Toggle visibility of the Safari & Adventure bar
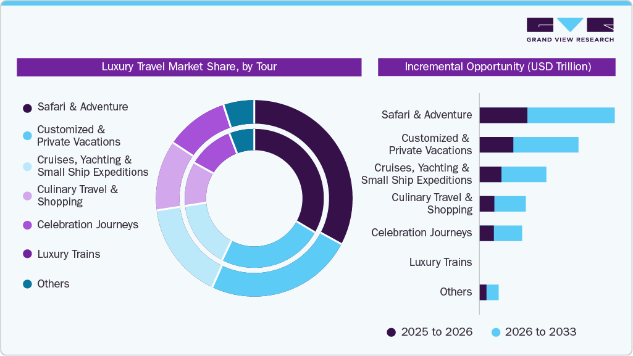Screen dimensions: 633x356 [547, 115]
